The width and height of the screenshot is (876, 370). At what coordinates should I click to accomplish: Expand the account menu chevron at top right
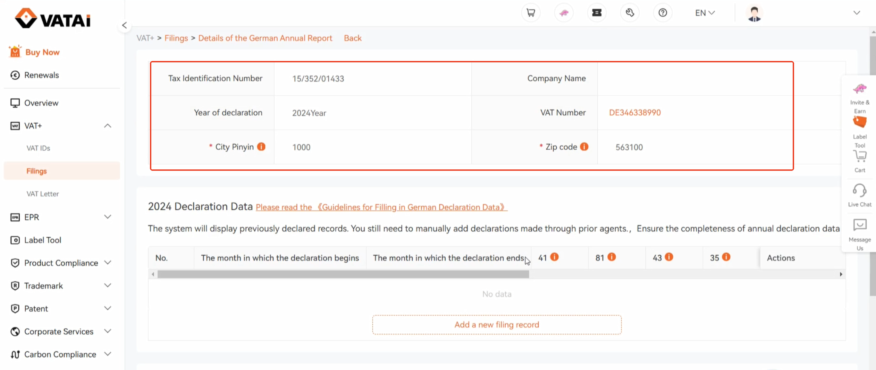(857, 13)
